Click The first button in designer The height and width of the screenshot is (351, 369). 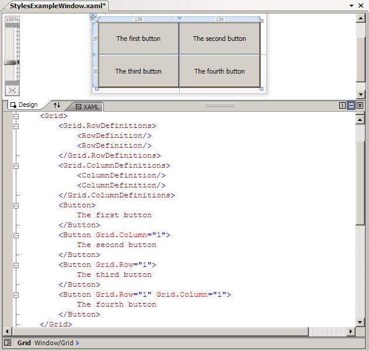coord(138,39)
